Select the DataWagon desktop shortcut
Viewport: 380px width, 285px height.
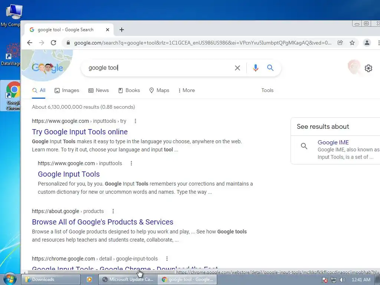coord(11,54)
